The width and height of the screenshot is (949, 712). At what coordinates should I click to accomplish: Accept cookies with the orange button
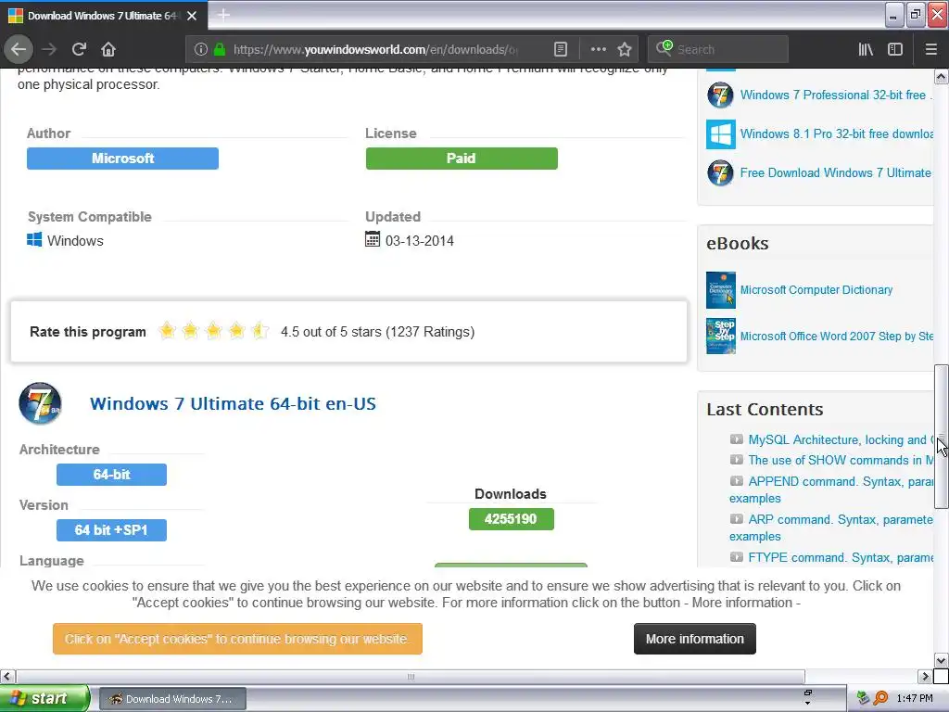click(237, 639)
